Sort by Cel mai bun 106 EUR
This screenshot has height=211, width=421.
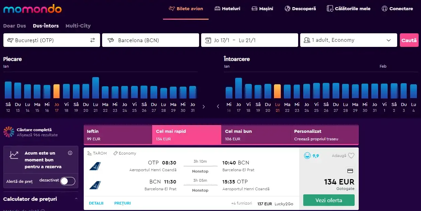point(256,135)
